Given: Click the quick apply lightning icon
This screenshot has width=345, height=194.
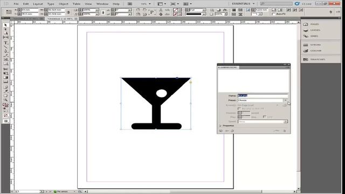Looking at the screenshot, I should [x=331, y=12].
